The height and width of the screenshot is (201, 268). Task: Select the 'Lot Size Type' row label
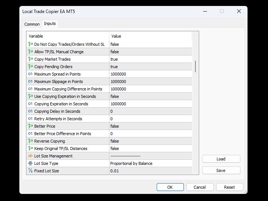tap(46, 163)
